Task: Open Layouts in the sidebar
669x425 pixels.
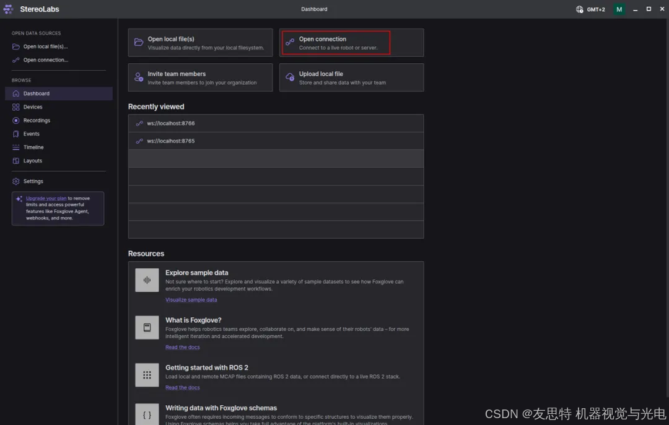Action: (x=59, y=161)
